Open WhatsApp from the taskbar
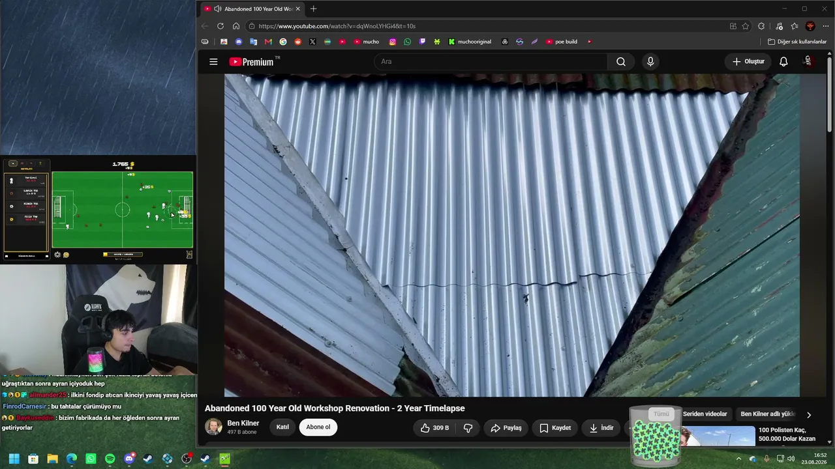 pyautogui.click(x=91, y=459)
